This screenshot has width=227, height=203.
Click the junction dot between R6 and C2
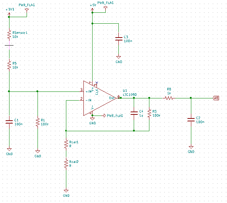[191, 98]
